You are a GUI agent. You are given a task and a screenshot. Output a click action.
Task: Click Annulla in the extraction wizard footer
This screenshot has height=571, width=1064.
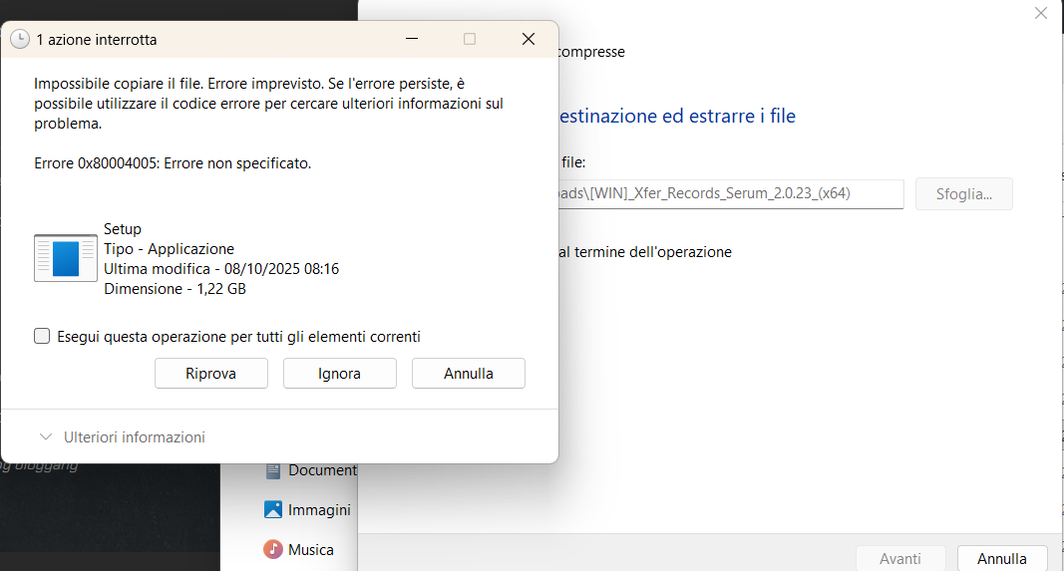tap(1001, 559)
